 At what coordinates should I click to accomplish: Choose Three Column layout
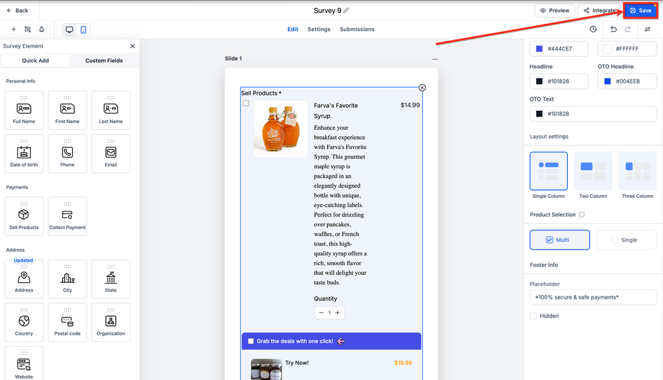coord(638,171)
